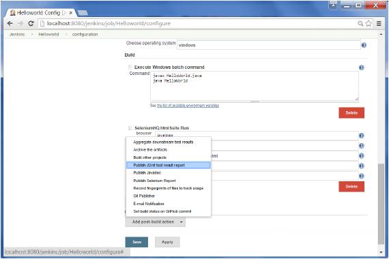Open the Chrome hamburger menu

pos(379,24)
